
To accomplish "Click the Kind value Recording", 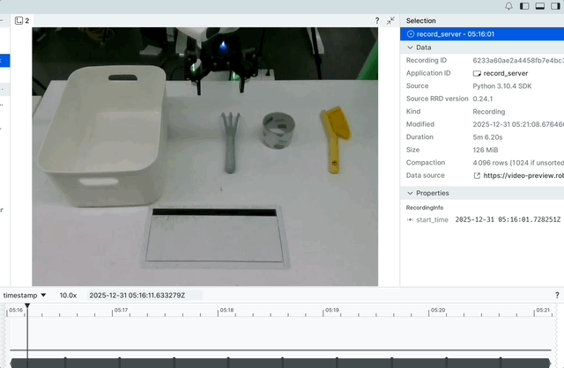I will coord(489,112).
